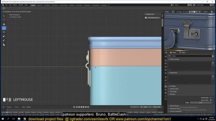Toggle the Auto Smooth checkbox
Viewport: 216px width, 121px height.
(x=211, y=100)
